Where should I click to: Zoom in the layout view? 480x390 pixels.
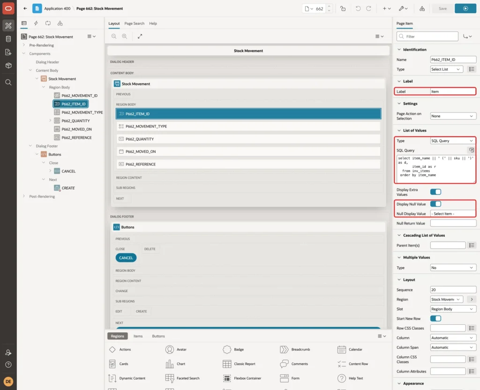[x=125, y=37]
